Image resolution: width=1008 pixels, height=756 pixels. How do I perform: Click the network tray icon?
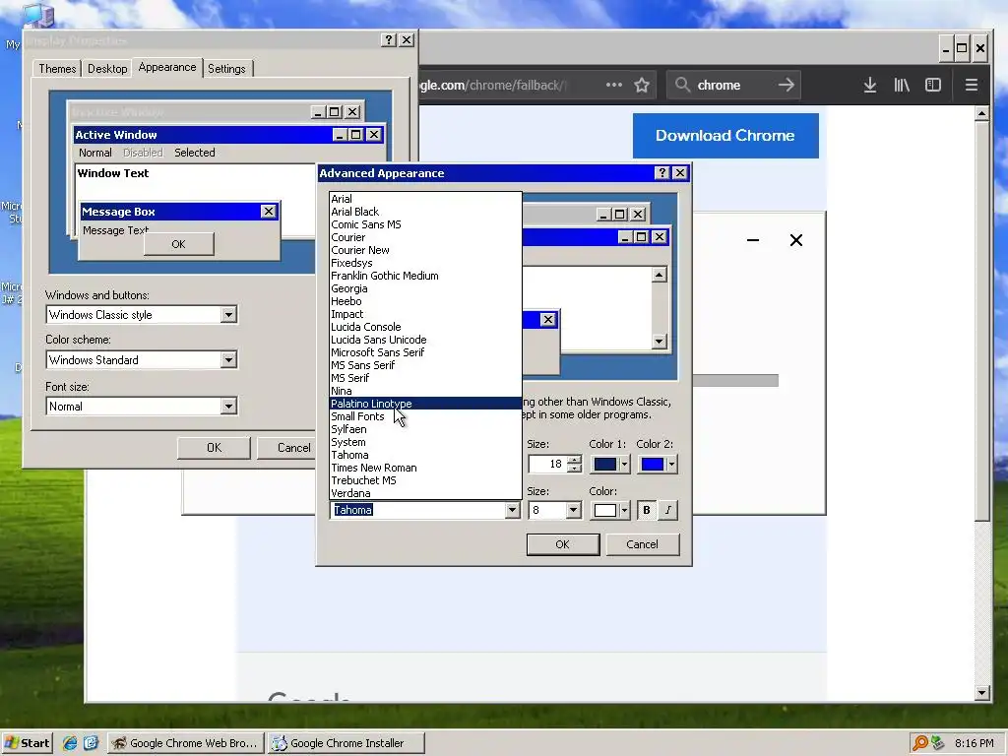938,743
